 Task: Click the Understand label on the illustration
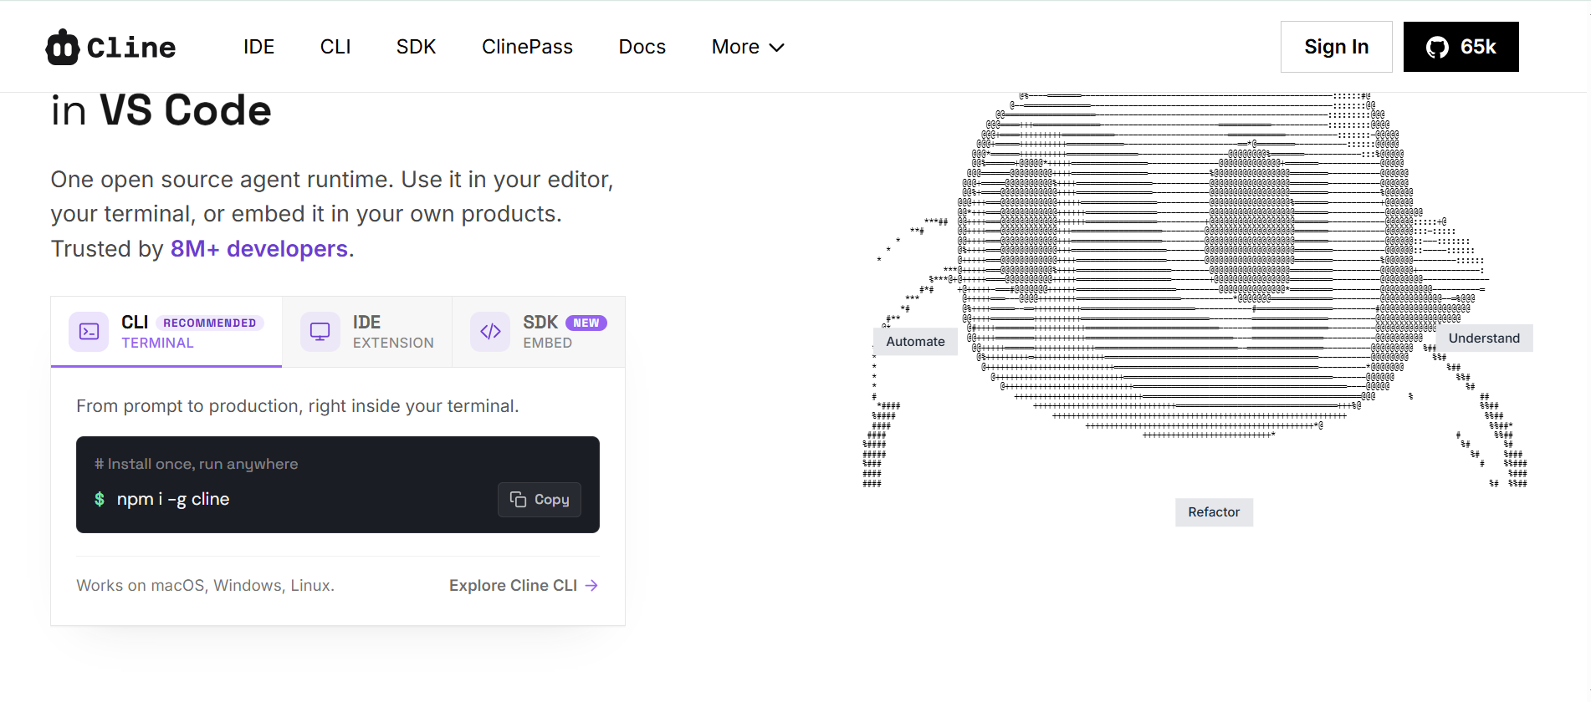1484,338
